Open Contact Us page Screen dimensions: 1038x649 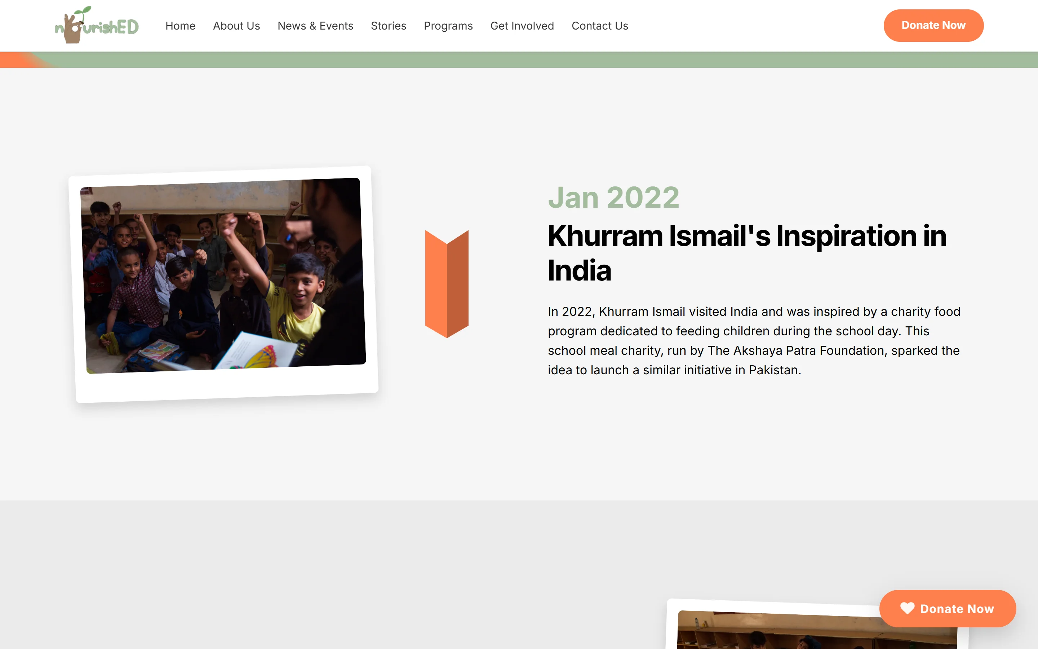tap(600, 26)
